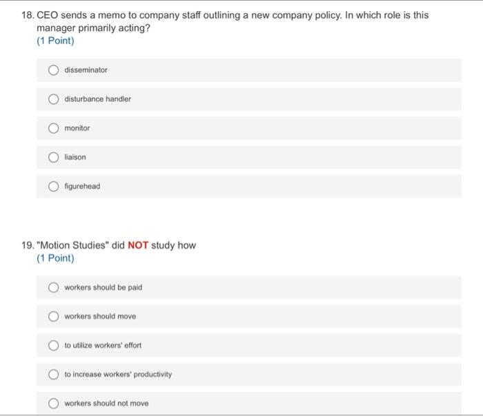Select the "liaison" radio button
483x416 pixels.
tap(53, 157)
